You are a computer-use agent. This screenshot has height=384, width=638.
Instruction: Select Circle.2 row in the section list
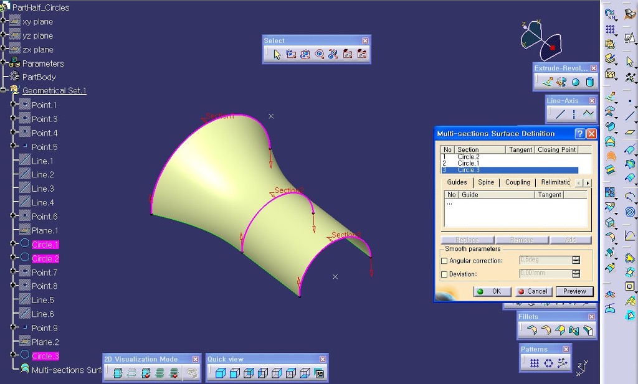pyautogui.click(x=468, y=157)
